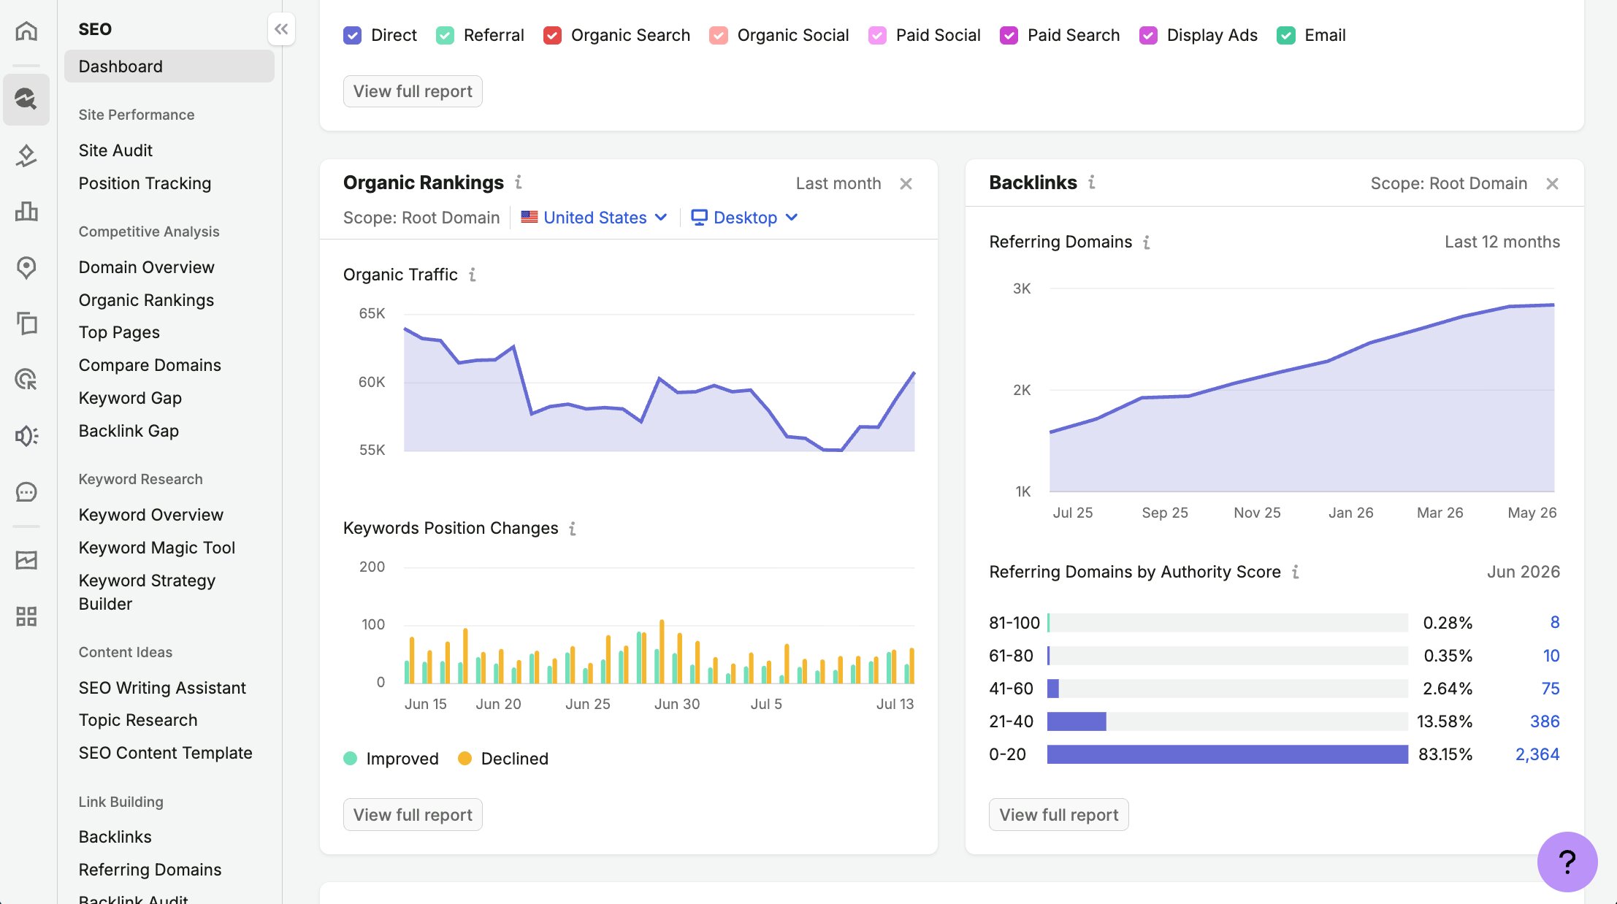Open the target cursor Advertising icon in rail
This screenshot has height=904, width=1617.
pyautogui.click(x=26, y=379)
